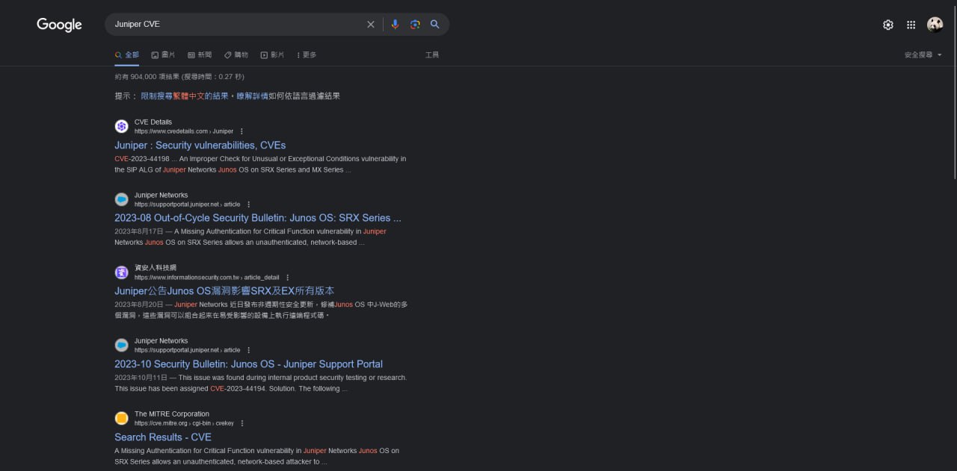Open quick settings gear icon
957x471 pixels.
[x=888, y=25]
